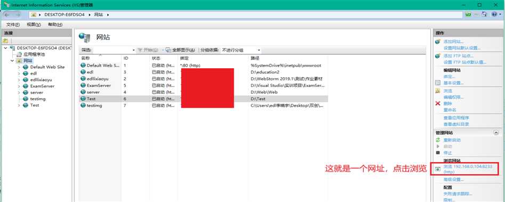Open the 文件(F) menu
This screenshot has height=202, width=505.
[x=13, y=25]
